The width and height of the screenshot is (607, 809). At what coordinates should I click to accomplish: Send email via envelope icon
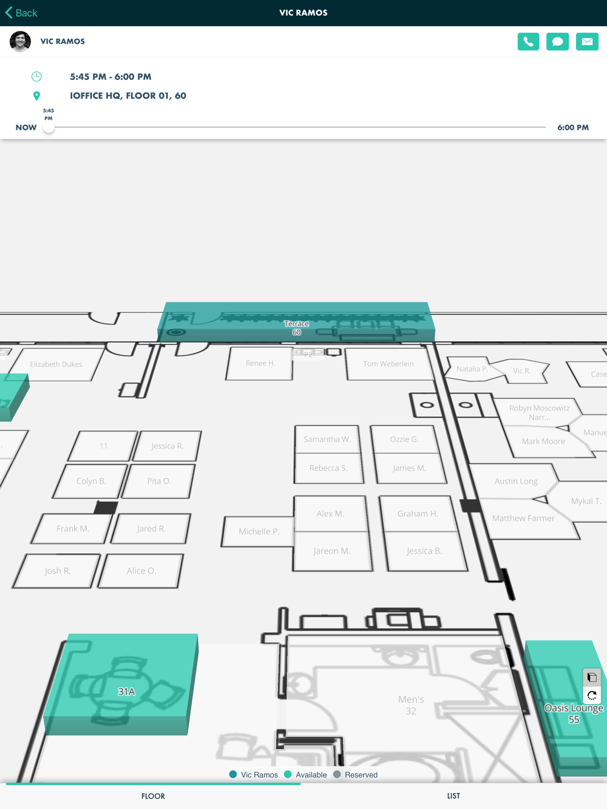pos(587,41)
